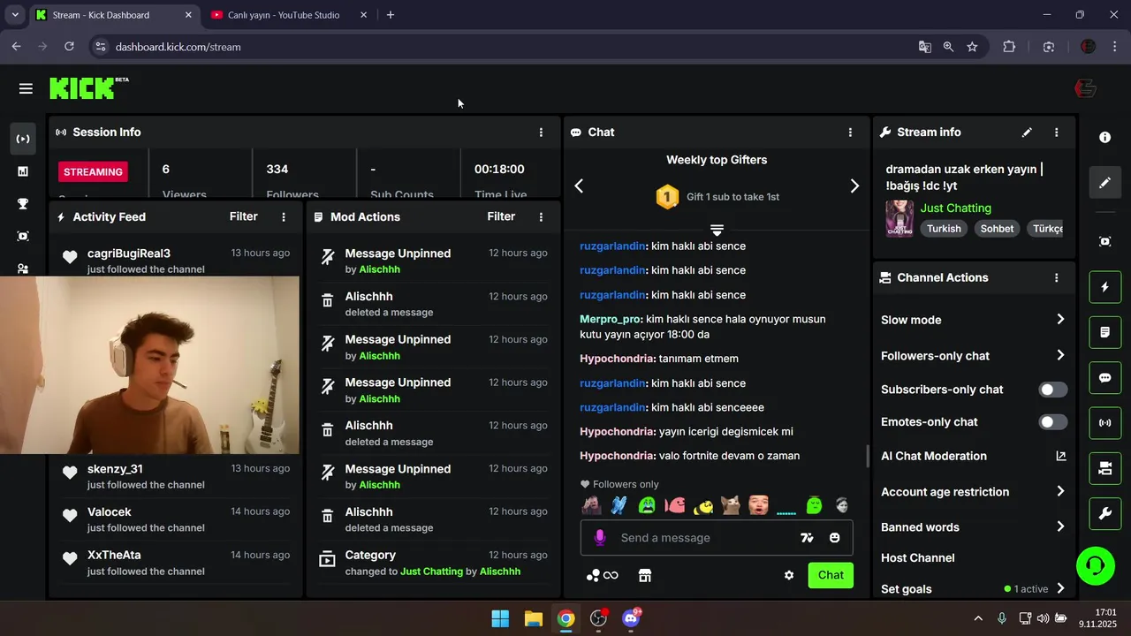The image size is (1131, 636).
Task: Open Discord from the Windows taskbar
Action: (x=631, y=618)
